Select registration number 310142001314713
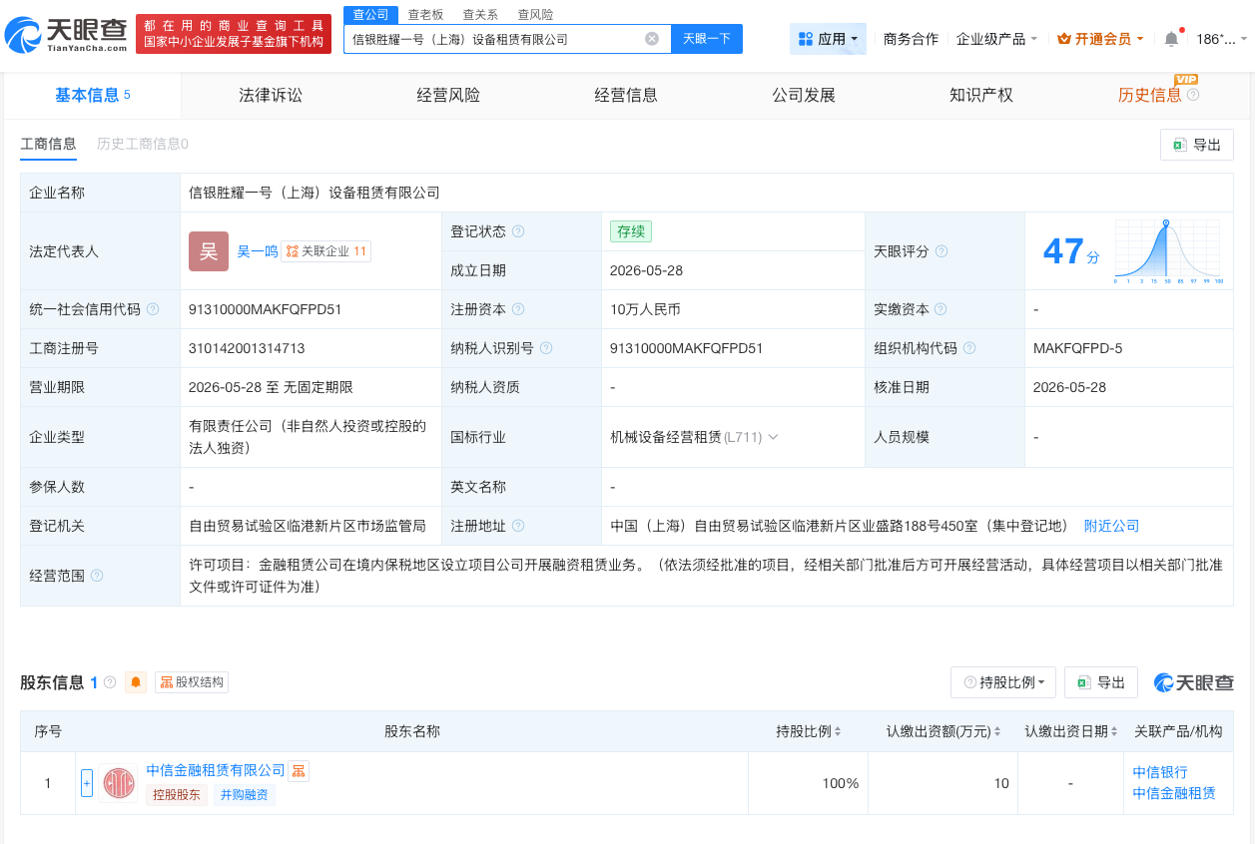1255x844 pixels. [247, 348]
